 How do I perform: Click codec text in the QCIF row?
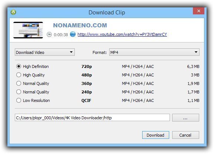pos(138,100)
